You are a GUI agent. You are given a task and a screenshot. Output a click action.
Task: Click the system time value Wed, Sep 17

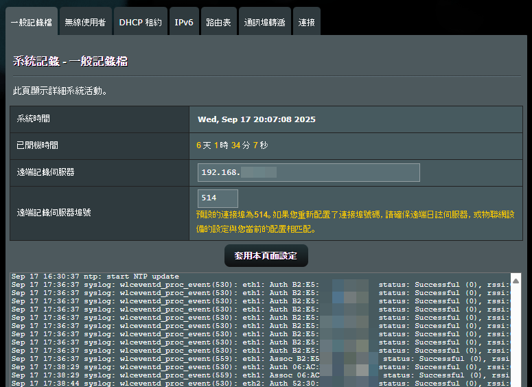[x=256, y=119]
